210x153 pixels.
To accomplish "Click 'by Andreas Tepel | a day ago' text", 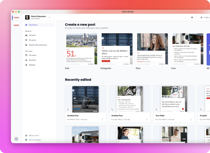I will click(x=77, y=119).
